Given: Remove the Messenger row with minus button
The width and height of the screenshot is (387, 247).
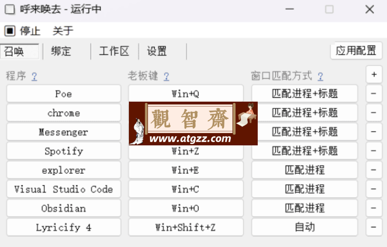Looking at the screenshot, I should [374, 132].
